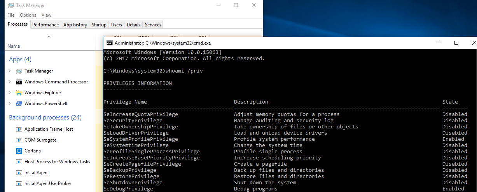Viewport: 477px width, 192px height.
Task: Click SeSystemProfilePrivilege in cmd output
Action: (x=141, y=139)
